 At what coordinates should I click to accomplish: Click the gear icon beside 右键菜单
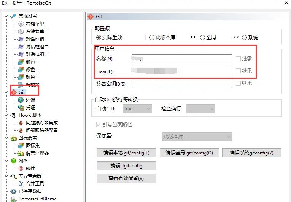(x=21, y=24)
